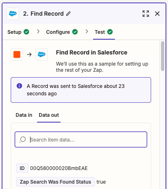The image size is (168, 189).
Task: Click the 2. Find Record step title
Action: pyautogui.click(x=43, y=14)
